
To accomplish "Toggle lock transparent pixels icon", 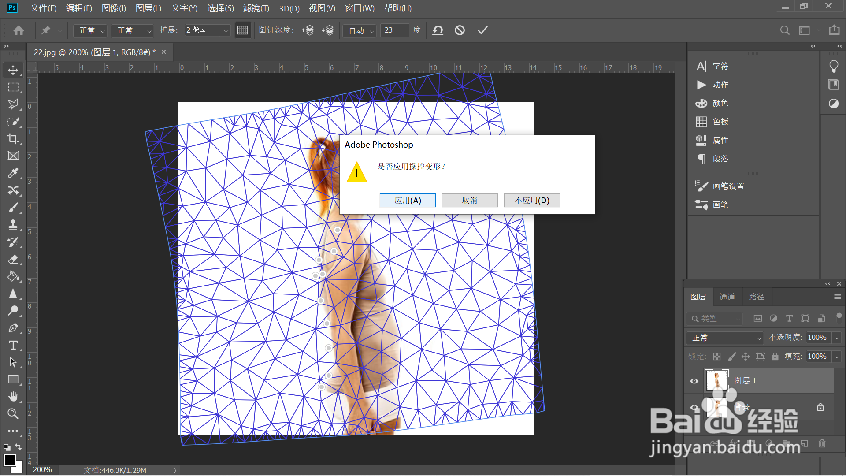I will click(x=717, y=357).
